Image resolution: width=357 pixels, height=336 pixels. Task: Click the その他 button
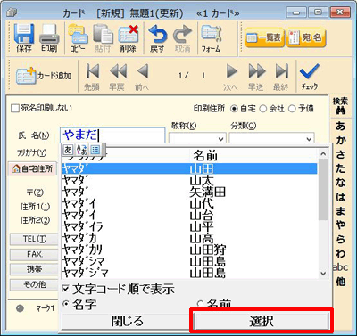[34, 284]
